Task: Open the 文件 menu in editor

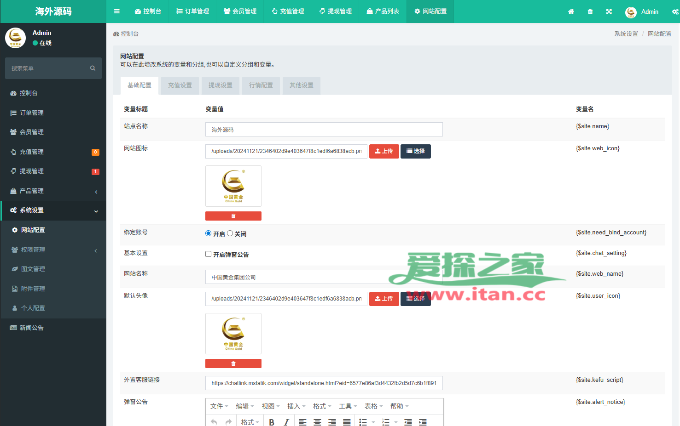Action: (x=219, y=406)
